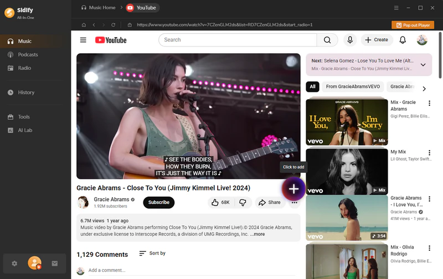This screenshot has width=443, height=279.
Task: Click the purple plus add button
Action: point(293,189)
